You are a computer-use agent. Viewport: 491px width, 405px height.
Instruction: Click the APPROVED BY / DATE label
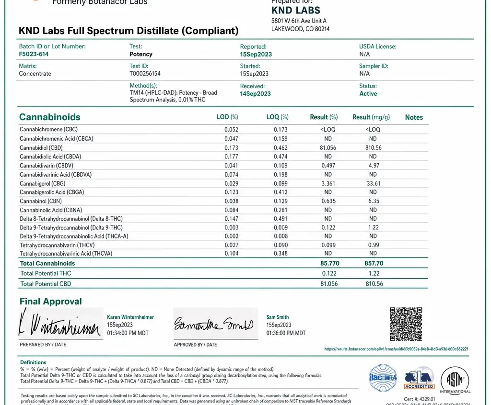coord(196,345)
